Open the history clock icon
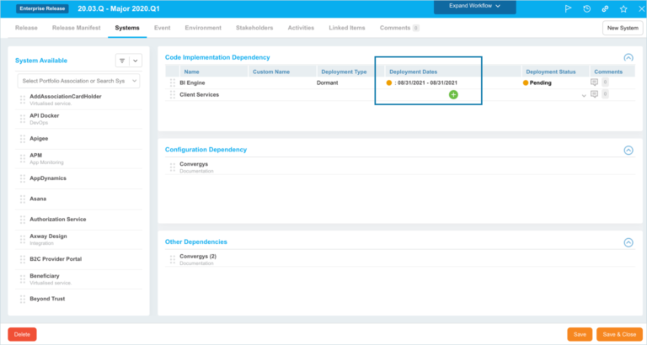This screenshot has height=345, width=647. pyautogui.click(x=586, y=8)
